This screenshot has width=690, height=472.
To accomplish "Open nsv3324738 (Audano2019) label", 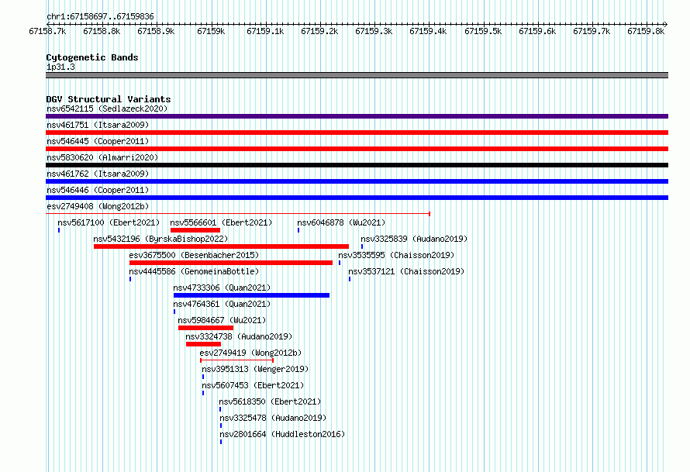I will pos(239,336).
